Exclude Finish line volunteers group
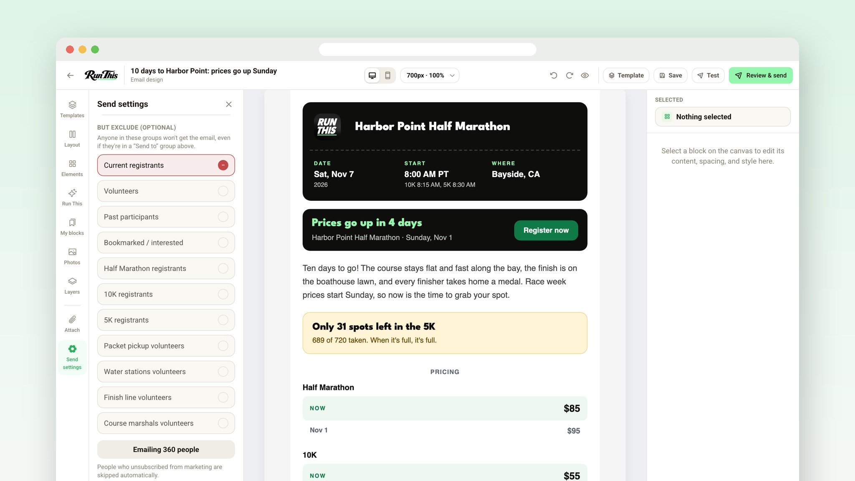The image size is (855, 481). 166,397
